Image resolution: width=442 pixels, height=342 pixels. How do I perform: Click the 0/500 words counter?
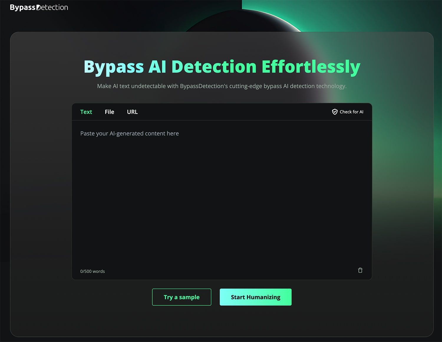[x=93, y=271]
